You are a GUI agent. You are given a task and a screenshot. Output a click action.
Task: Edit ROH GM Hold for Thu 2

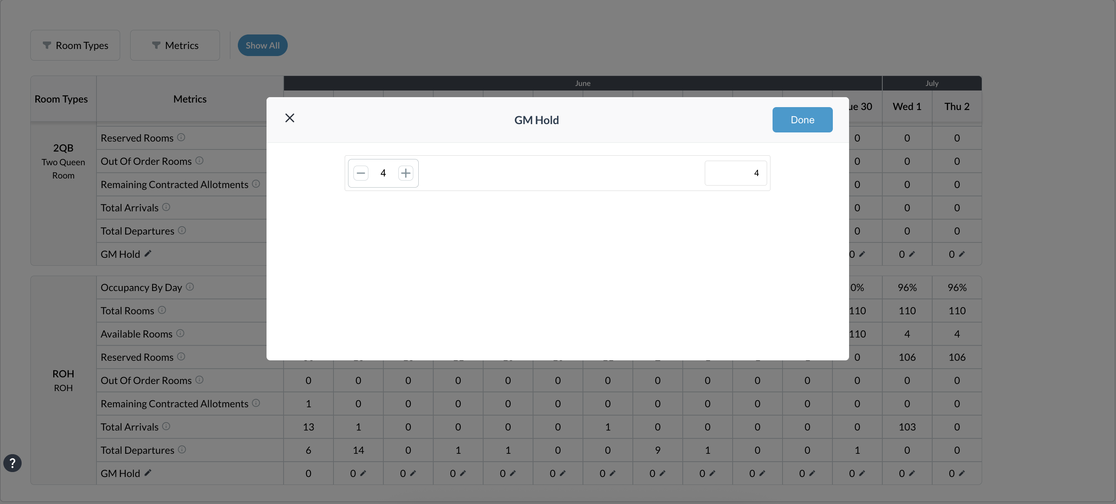[x=962, y=473]
